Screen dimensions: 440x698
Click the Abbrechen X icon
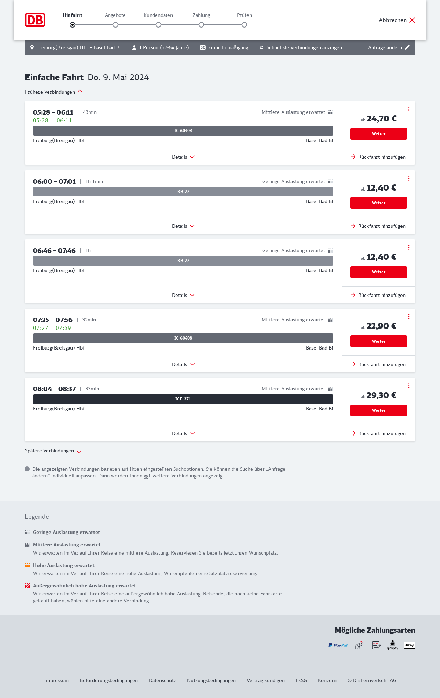click(412, 20)
